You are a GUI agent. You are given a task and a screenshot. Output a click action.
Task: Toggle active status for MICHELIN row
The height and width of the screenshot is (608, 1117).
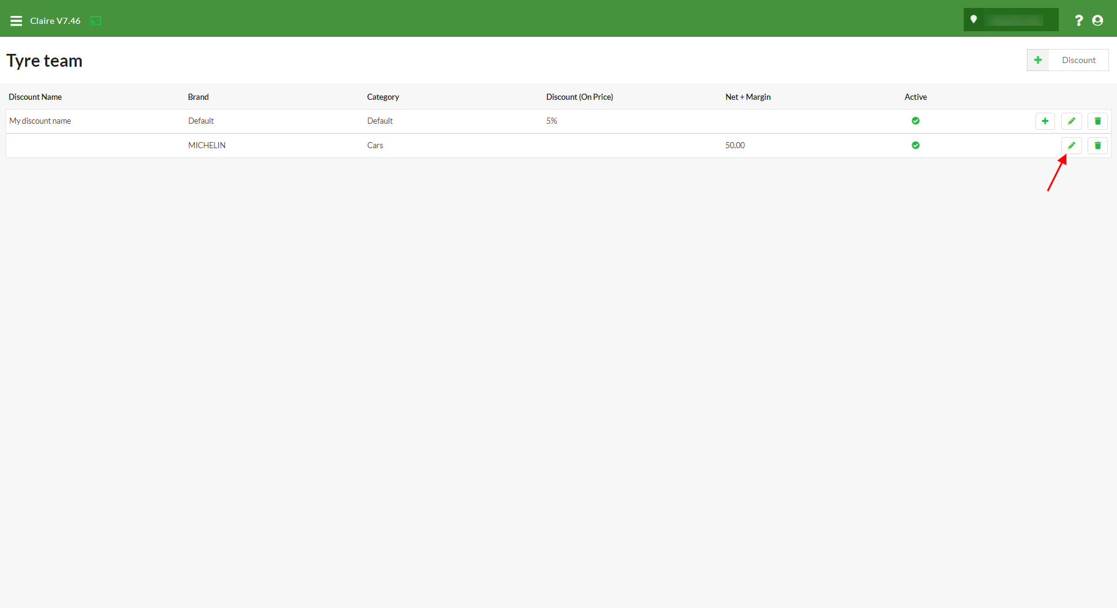point(915,145)
